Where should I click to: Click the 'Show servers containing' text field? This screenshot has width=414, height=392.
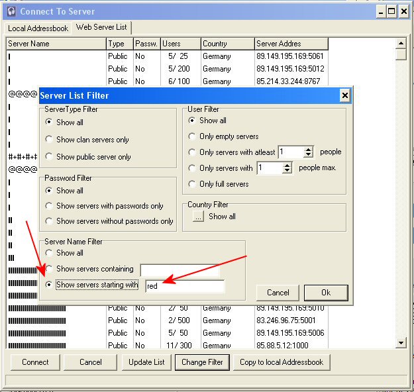tap(179, 270)
